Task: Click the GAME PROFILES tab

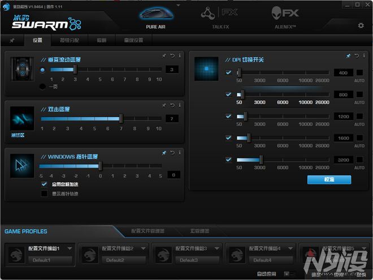Action: coord(26,231)
